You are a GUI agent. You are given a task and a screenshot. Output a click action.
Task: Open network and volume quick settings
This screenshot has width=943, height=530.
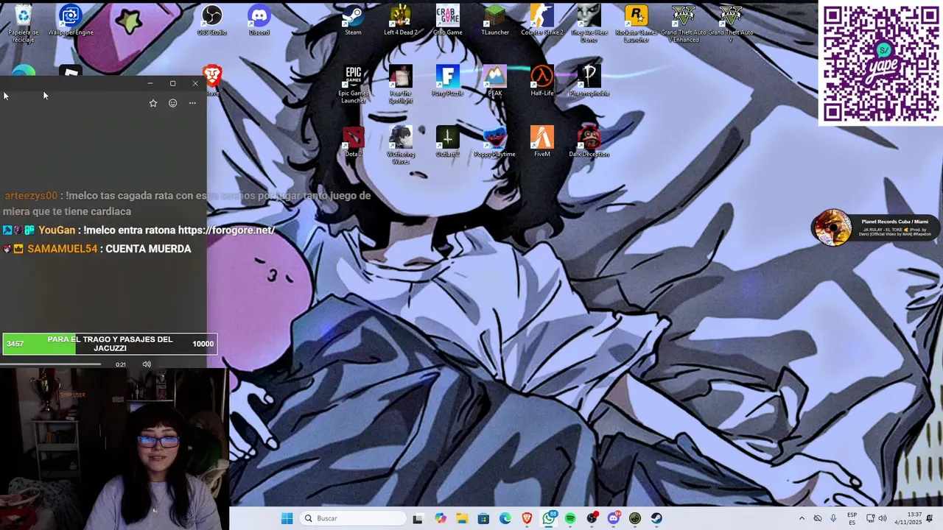click(877, 518)
